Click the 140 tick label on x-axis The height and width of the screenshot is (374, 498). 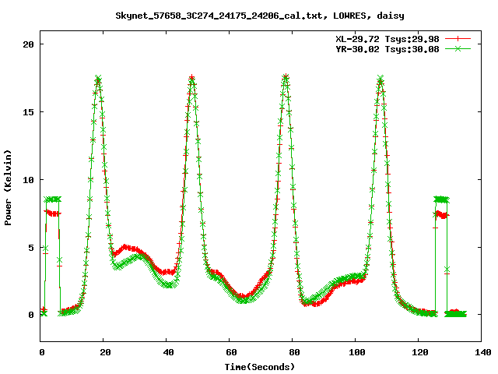[x=481, y=353]
